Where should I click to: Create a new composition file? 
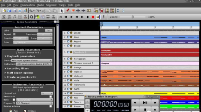4,11
